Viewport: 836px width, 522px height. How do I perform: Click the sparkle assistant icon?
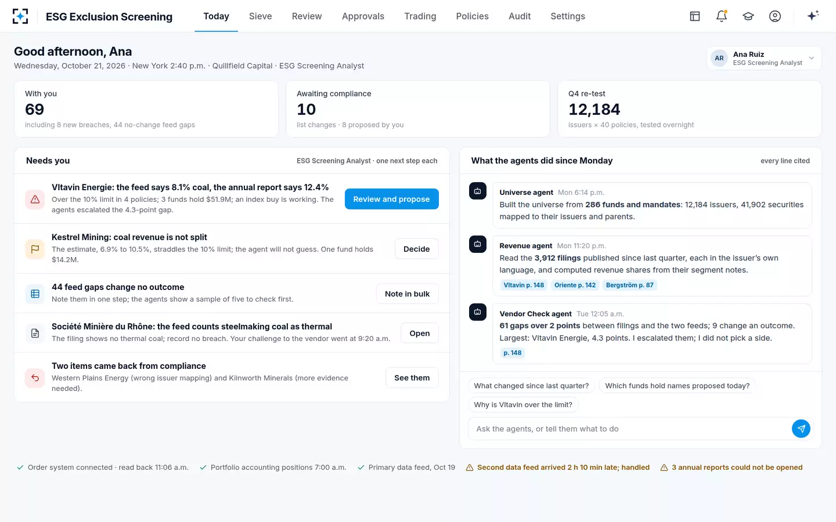click(813, 16)
